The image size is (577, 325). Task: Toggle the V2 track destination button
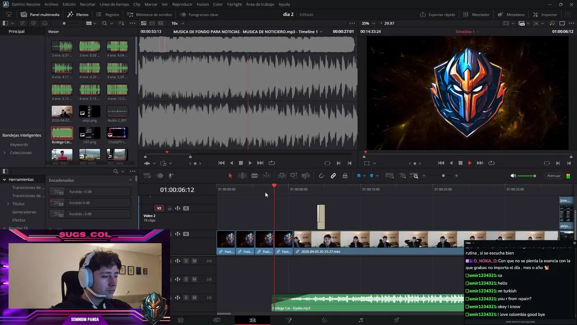[x=159, y=208]
